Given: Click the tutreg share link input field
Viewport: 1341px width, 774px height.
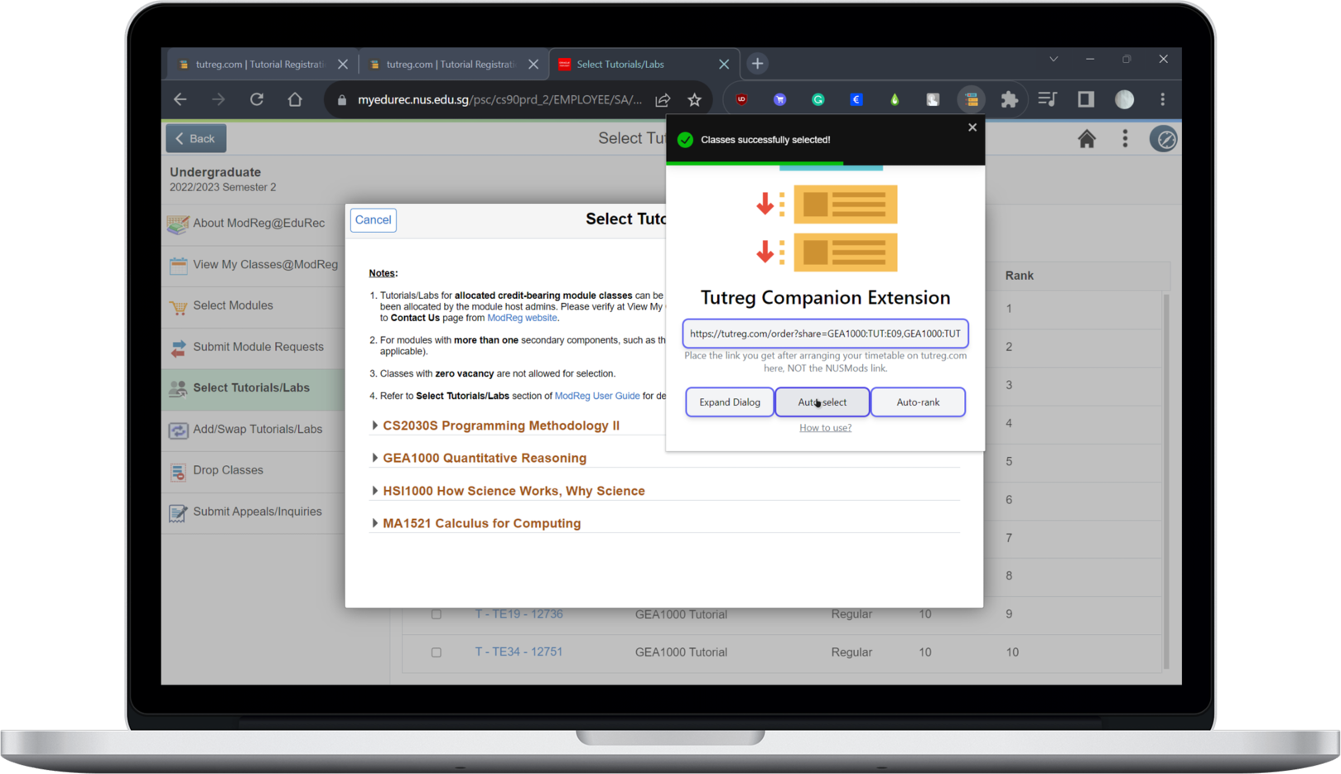Looking at the screenshot, I should pos(825,334).
